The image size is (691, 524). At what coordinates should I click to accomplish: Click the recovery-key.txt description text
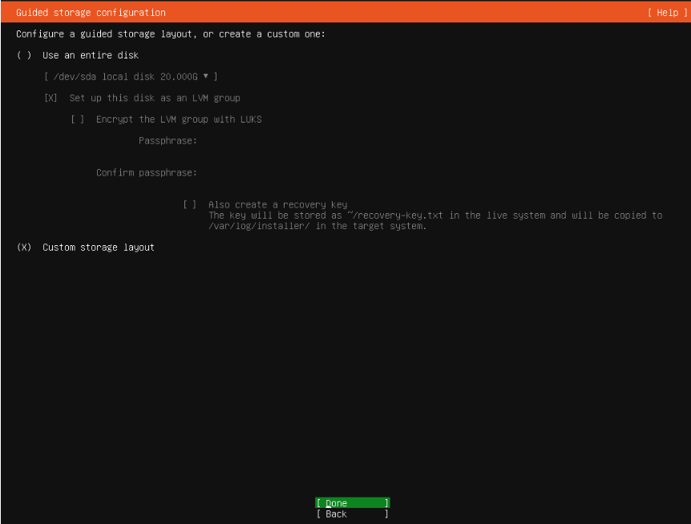click(435, 216)
